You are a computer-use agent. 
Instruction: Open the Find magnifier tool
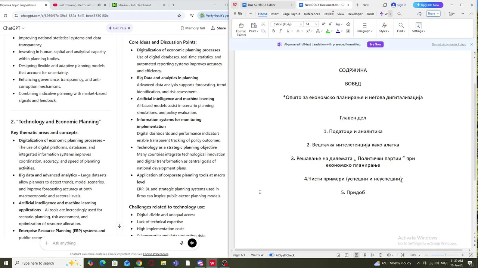(401, 25)
